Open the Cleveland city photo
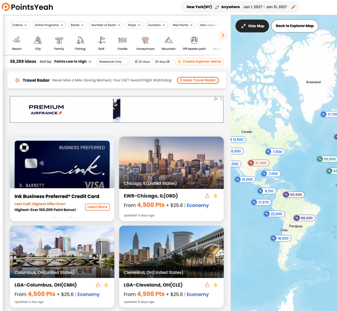The image size is (337, 311). pyautogui.click(x=171, y=251)
